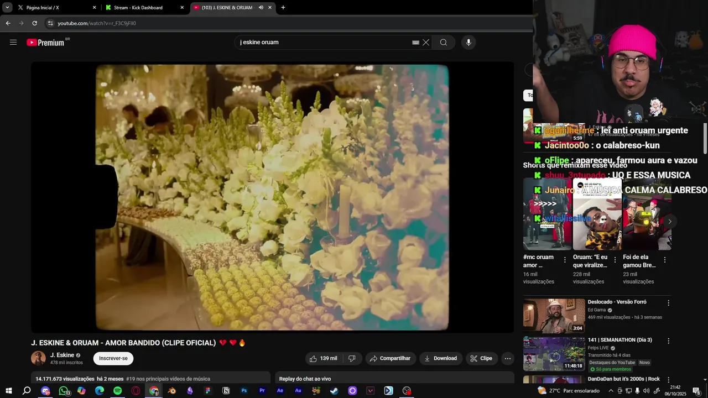Click the address bar URL
Image resolution: width=708 pixels, height=398 pixels.
97,23
